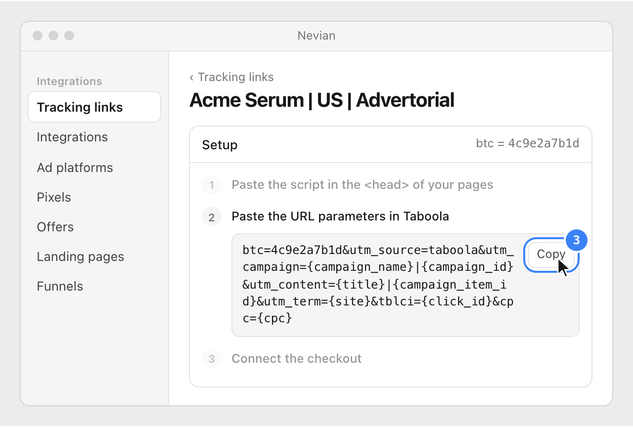The width and height of the screenshot is (633, 427).
Task: Copy the Taboola URL parameters
Action: (551, 254)
